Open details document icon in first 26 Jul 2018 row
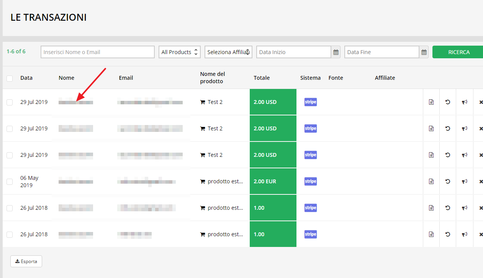This screenshot has width=483, height=278. point(431,208)
